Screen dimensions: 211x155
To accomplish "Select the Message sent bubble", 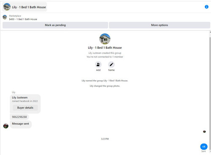I will click(21, 124).
